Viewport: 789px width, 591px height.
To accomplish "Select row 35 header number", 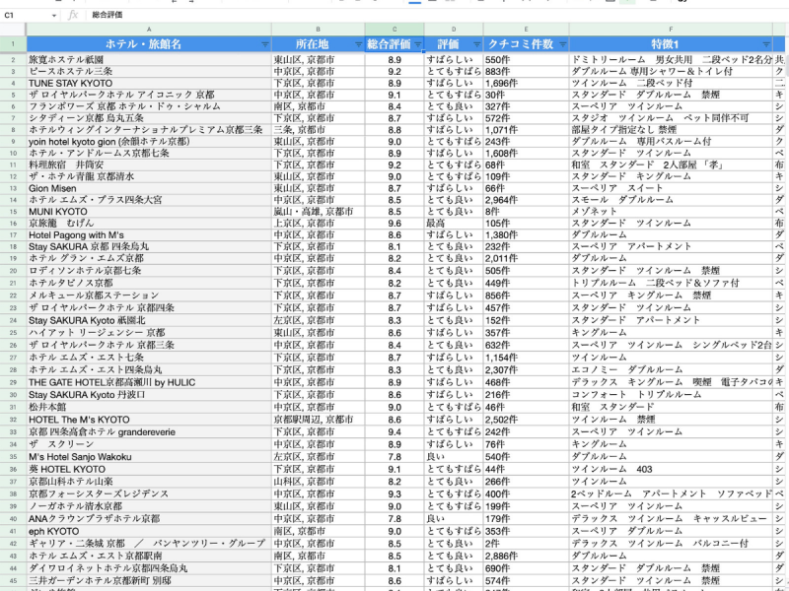I will (x=13, y=457).
